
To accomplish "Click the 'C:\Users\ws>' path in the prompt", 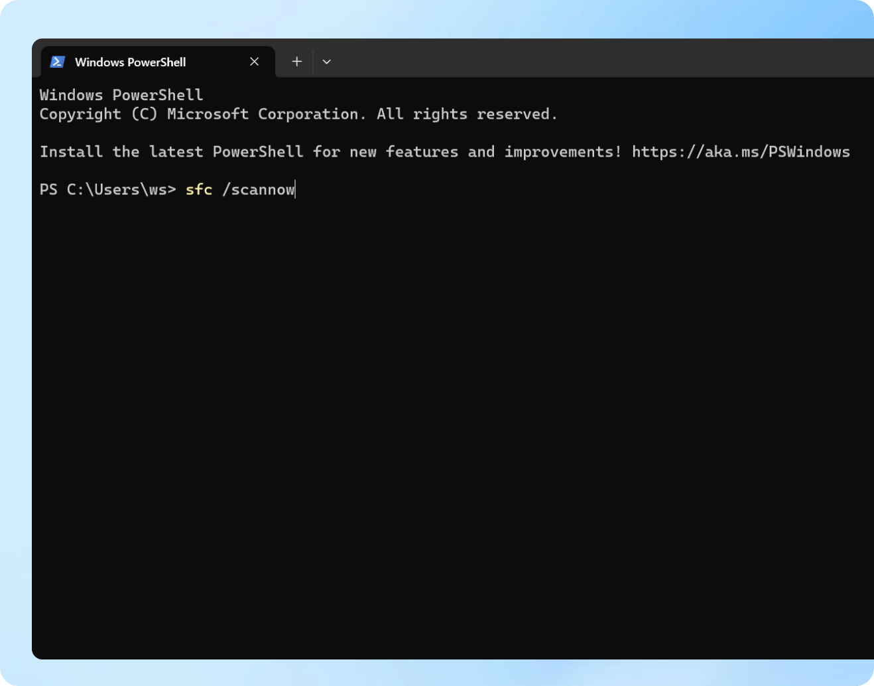I will pyautogui.click(x=121, y=190).
